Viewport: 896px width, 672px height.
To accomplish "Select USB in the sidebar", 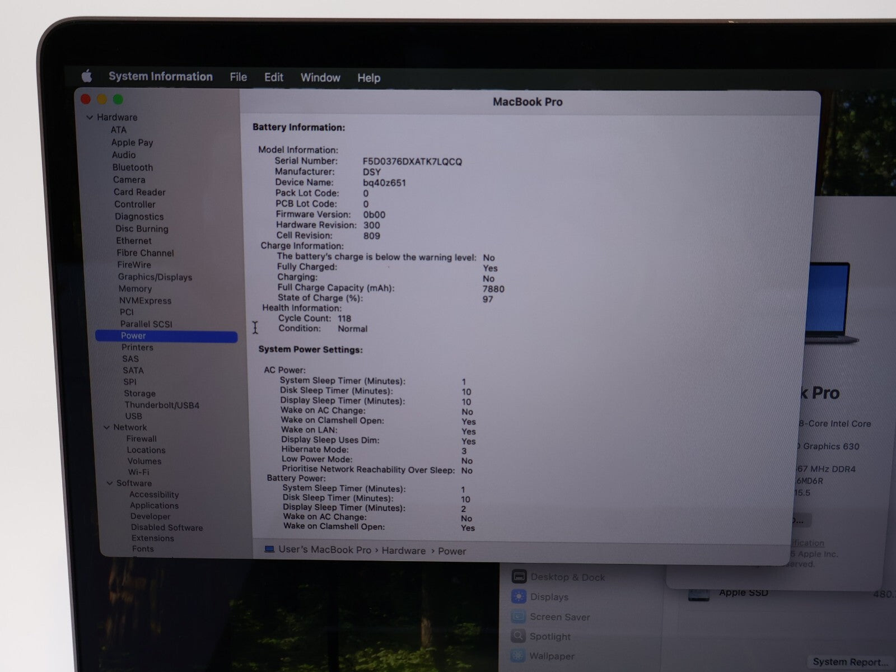I will click(133, 416).
